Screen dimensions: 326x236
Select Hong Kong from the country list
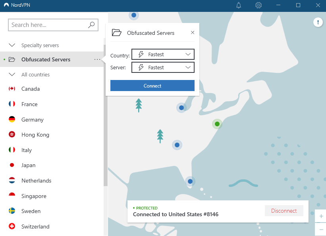coord(52,135)
